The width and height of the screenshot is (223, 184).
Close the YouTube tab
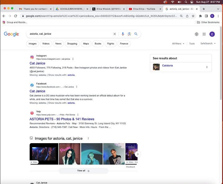coord(160,9)
